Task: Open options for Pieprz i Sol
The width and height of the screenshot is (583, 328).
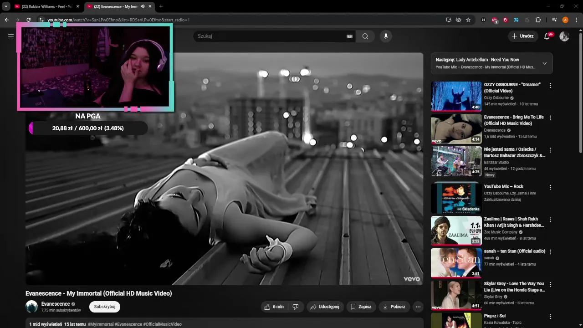Action: (550, 317)
